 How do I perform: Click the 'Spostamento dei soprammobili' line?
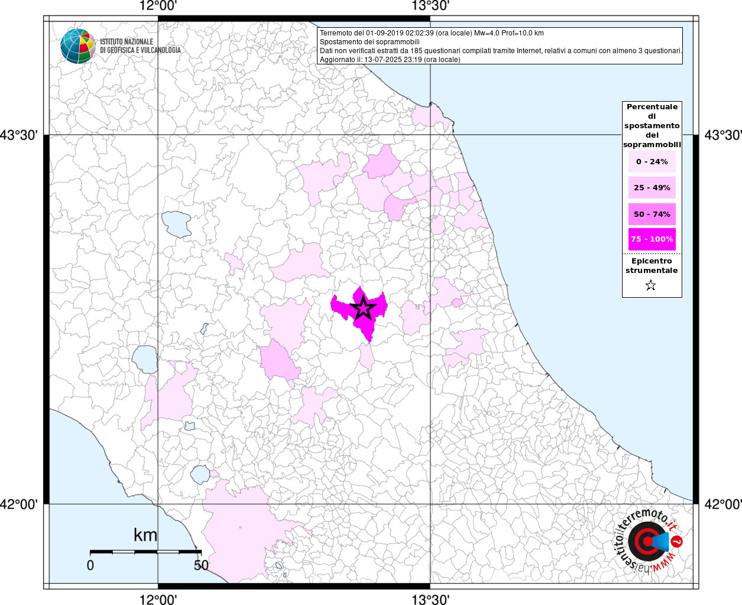pyautogui.click(x=370, y=42)
